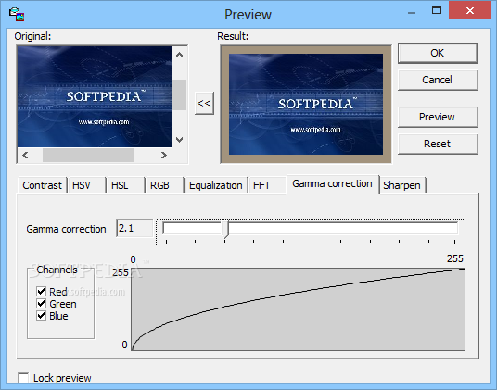Reset adjustments with the Reset button
497x390 pixels.
(438, 144)
